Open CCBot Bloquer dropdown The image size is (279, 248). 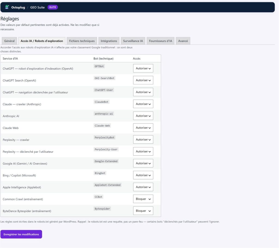[143, 199]
